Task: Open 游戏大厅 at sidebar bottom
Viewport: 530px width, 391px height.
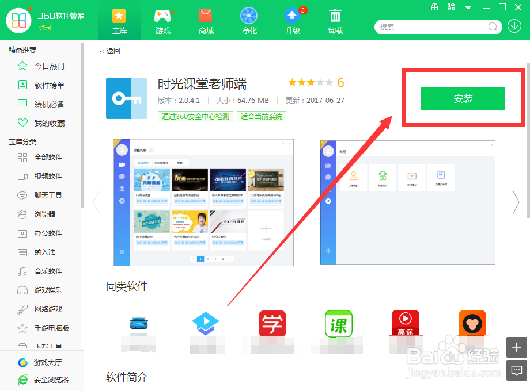Action: point(40,363)
